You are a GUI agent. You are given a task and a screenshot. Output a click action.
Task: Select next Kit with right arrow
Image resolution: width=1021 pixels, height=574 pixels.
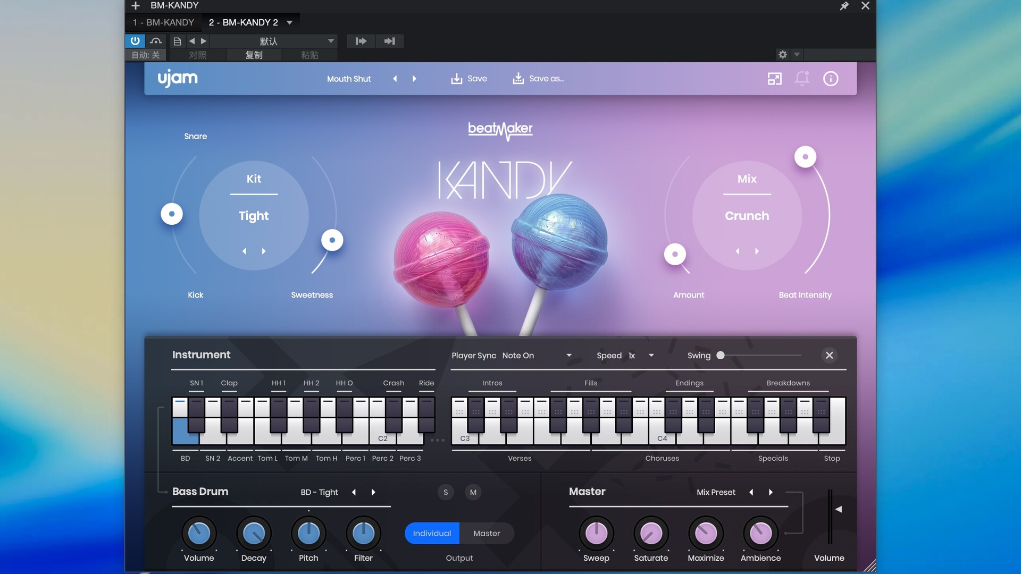(264, 251)
